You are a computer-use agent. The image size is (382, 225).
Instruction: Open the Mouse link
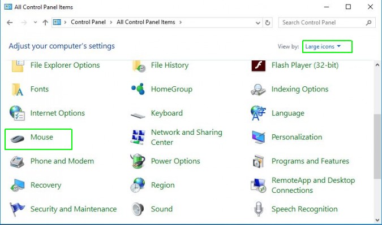click(42, 137)
